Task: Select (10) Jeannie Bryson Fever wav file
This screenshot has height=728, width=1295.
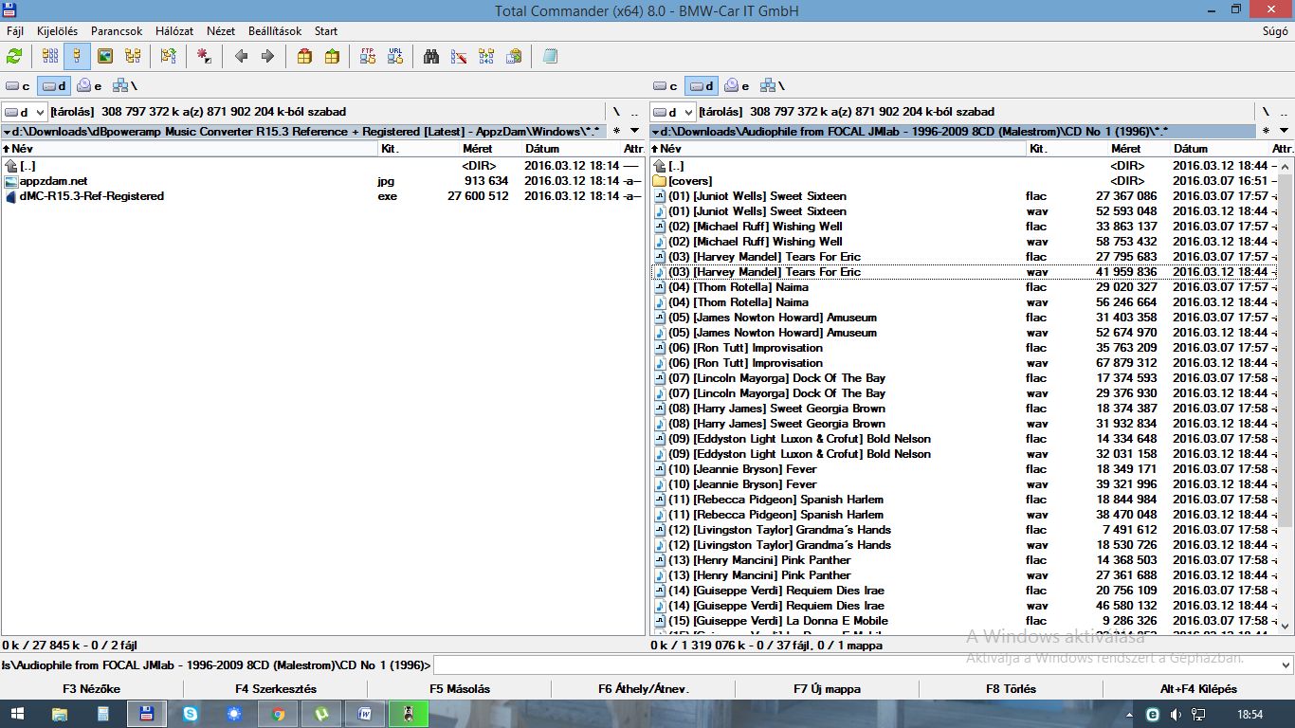Action: coord(965,484)
